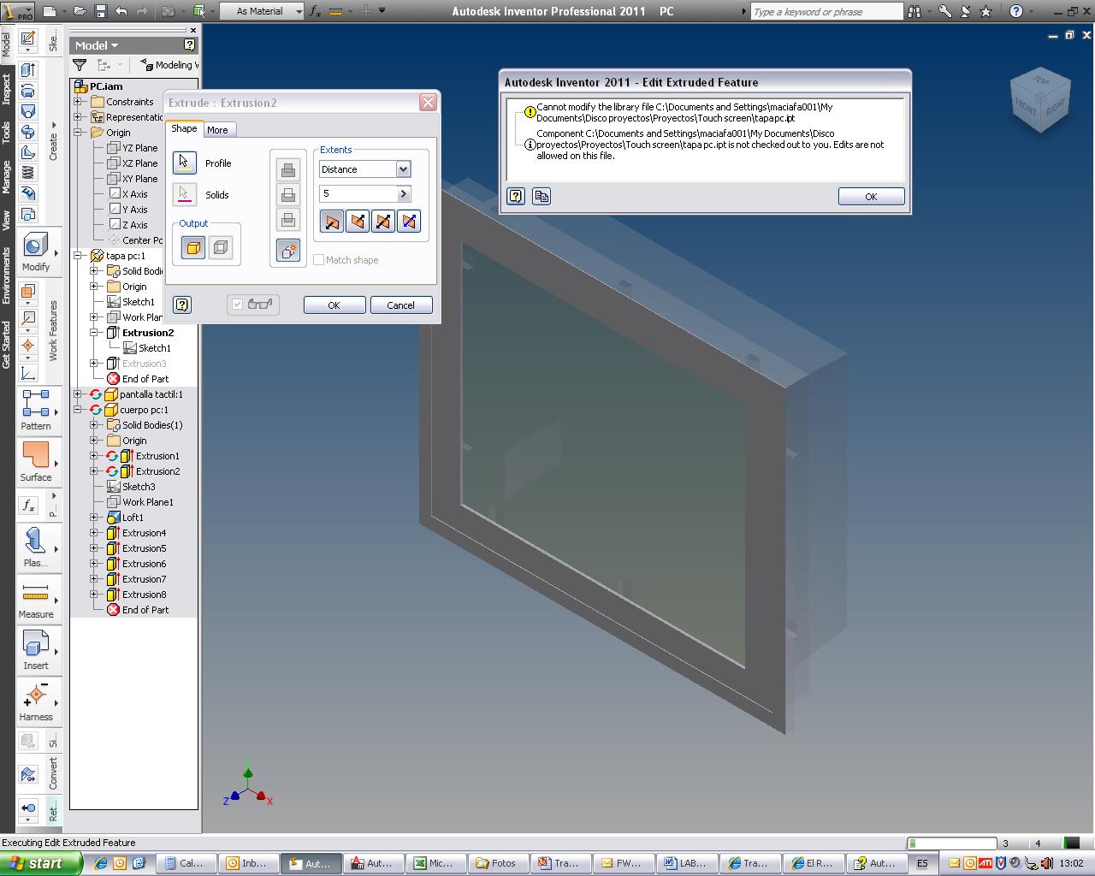Toggle preview glasses checkbox in Extrude dialog
1095x876 pixels.
click(x=253, y=305)
